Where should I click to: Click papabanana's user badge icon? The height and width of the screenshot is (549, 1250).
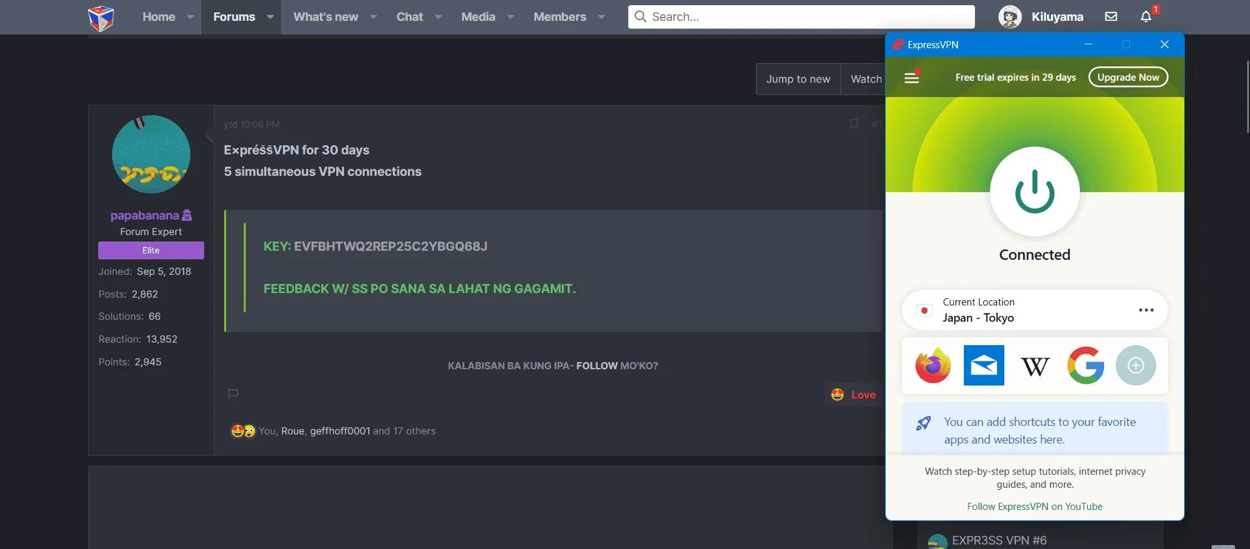187,215
